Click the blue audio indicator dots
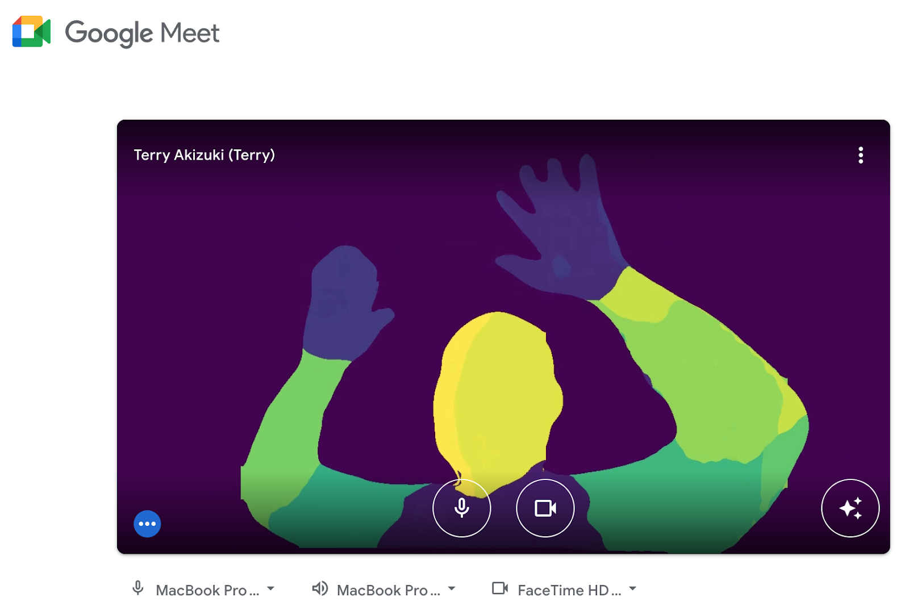 point(147,524)
